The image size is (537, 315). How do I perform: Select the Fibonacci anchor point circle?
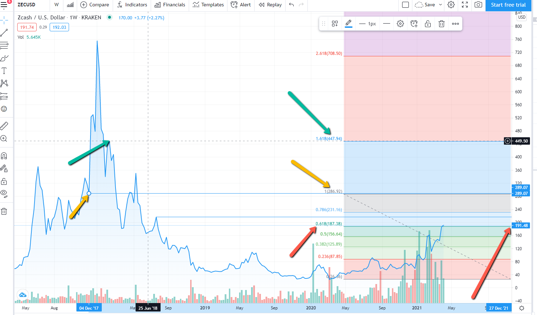click(x=89, y=193)
